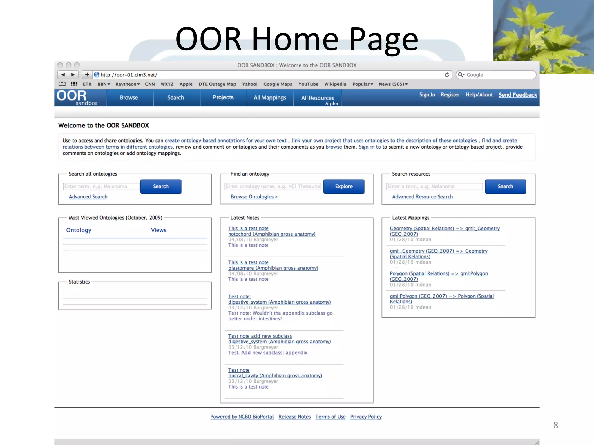Open the Apple bookmark
The width and height of the screenshot is (594, 445).
(x=186, y=84)
